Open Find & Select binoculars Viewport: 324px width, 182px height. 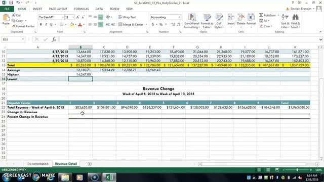(295, 21)
